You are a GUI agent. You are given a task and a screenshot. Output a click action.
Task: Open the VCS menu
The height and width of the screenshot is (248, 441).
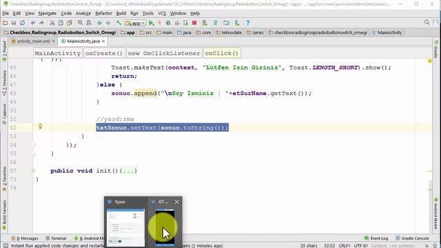click(162, 13)
